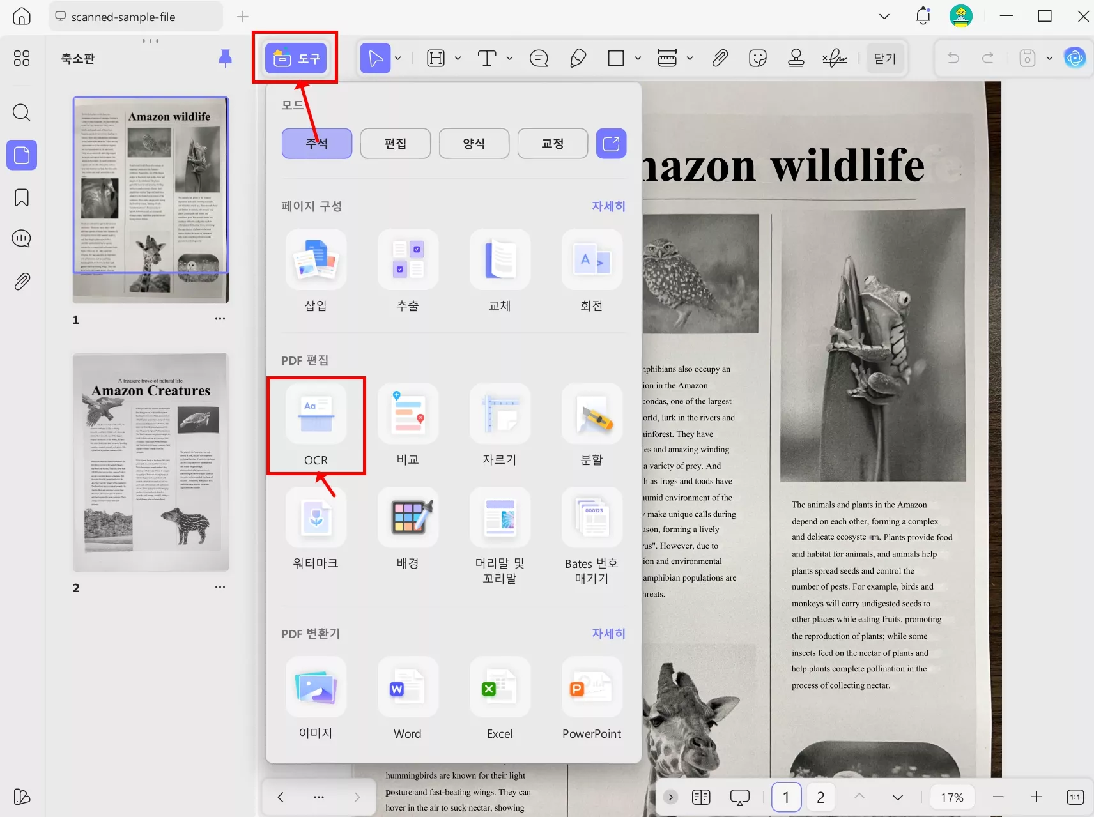Open the bookmarks sidebar panel
Screen dimensions: 1094x817
[x=22, y=197]
